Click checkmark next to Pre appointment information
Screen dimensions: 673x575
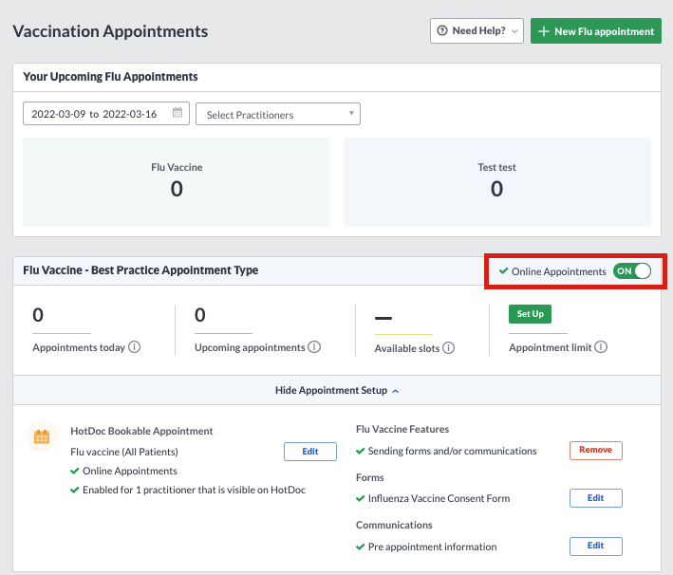(360, 547)
